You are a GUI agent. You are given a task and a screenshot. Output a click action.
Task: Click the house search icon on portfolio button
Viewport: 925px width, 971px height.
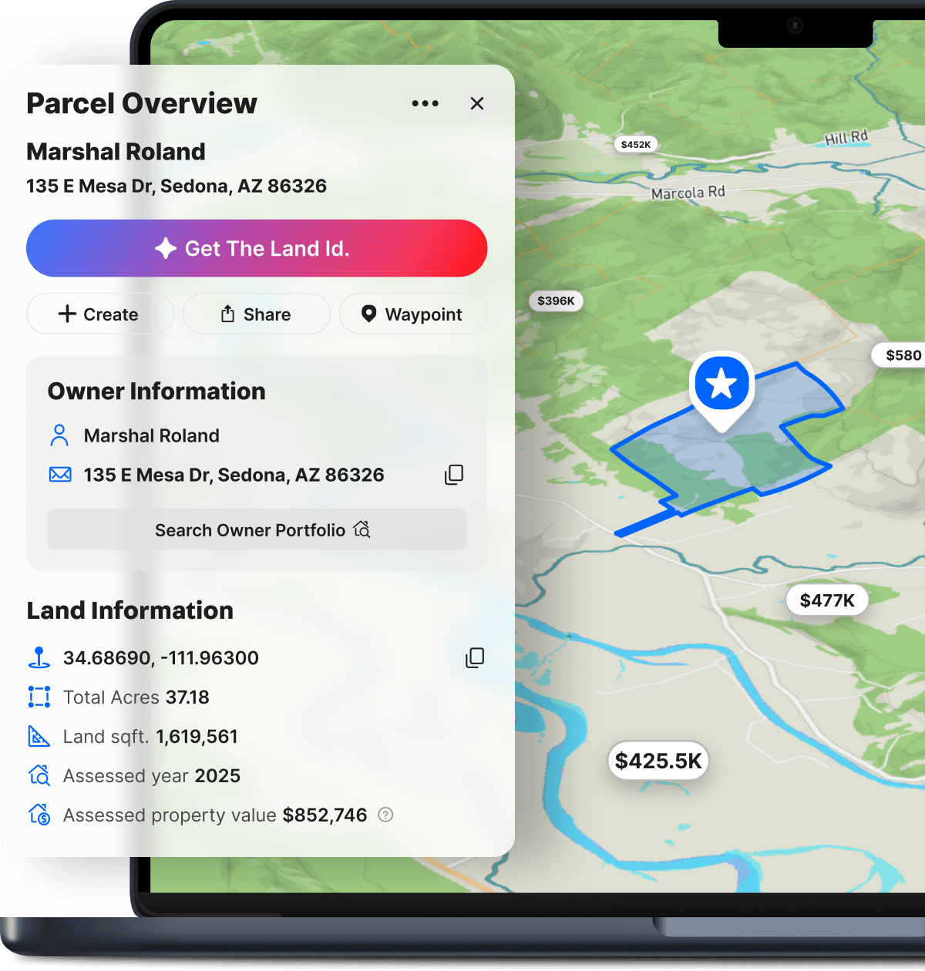pyautogui.click(x=362, y=529)
